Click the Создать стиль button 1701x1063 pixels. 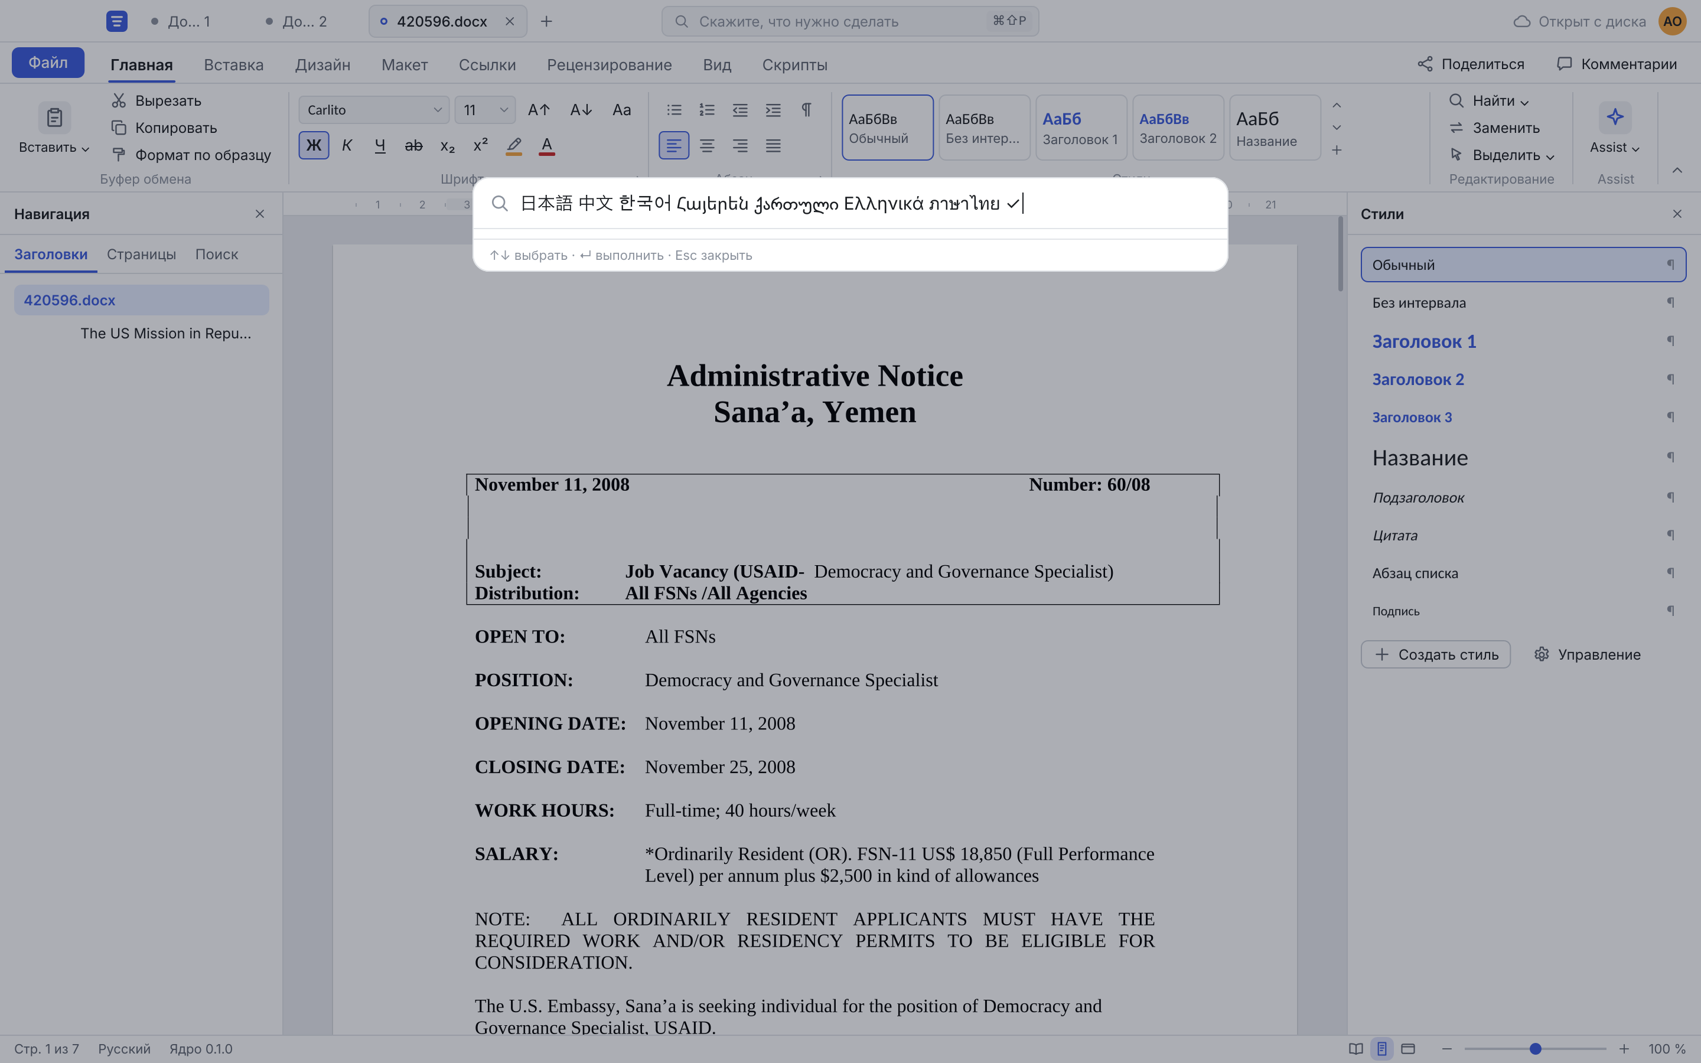click(x=1435, y=654)
